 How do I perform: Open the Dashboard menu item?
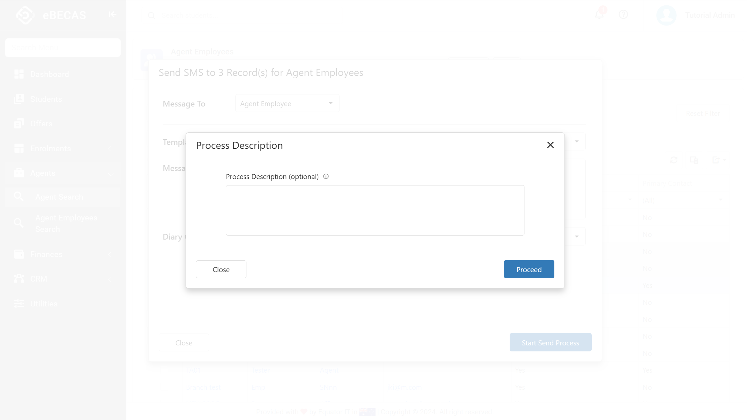49,74
